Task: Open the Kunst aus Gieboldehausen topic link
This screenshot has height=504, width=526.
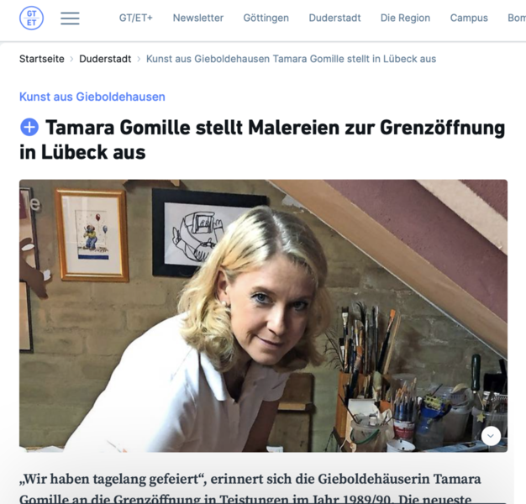Action: (x=92, y=97)
